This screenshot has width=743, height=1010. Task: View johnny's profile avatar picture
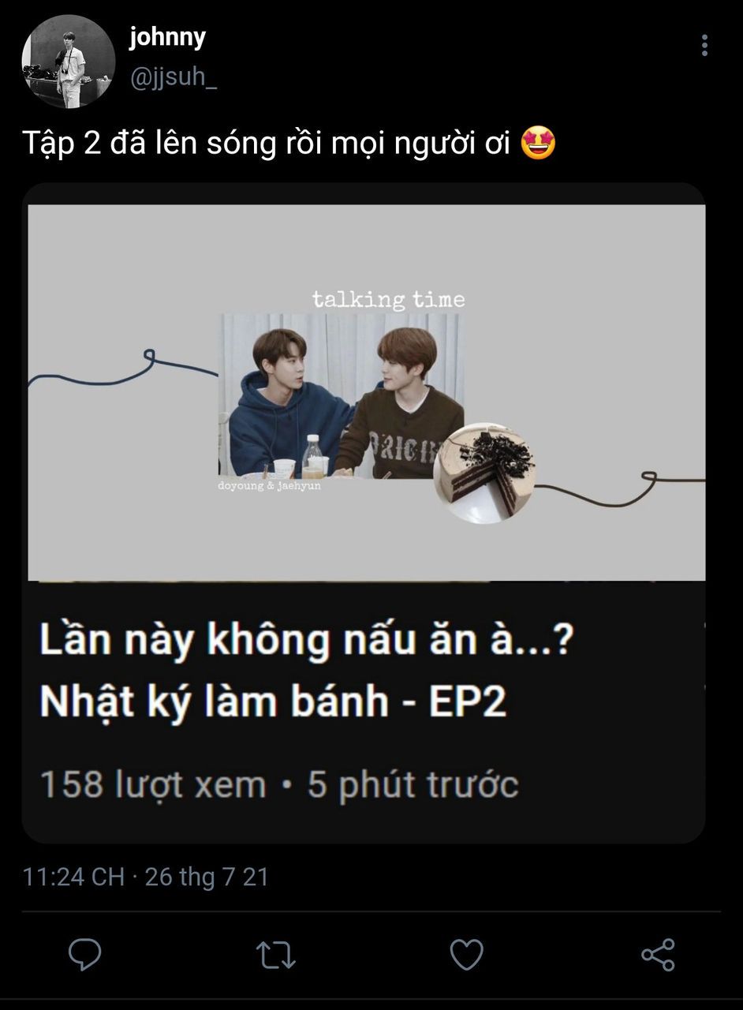(x=68, y=61)
